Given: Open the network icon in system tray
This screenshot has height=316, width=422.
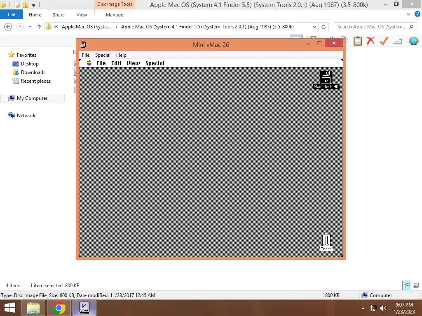Looking at the screenshot, I should click(x=373, y=308).
